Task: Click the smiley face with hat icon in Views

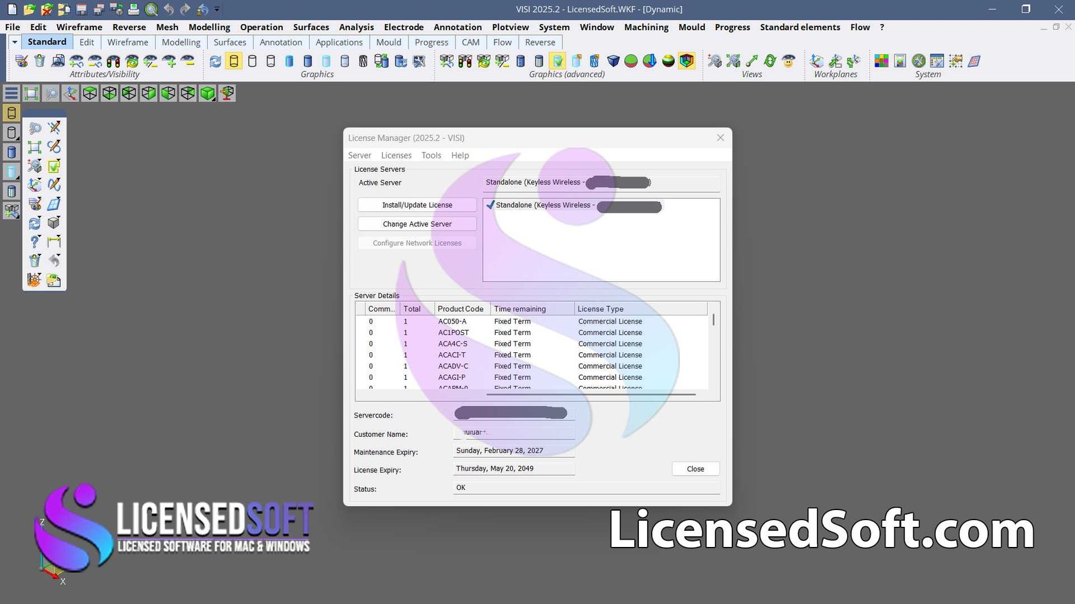Action: click(x=789, y=61)
